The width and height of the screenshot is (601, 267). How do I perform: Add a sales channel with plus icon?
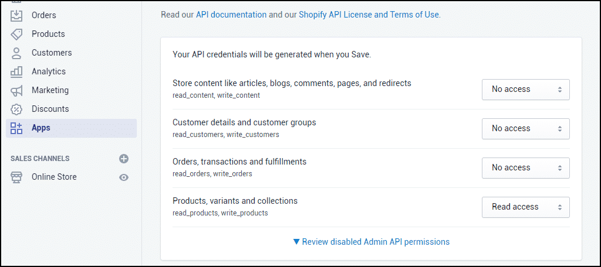point(124,159)
